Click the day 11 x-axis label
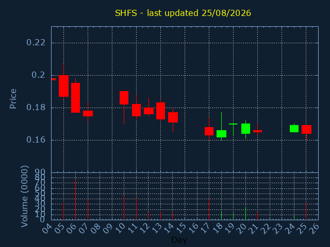Image resolution: width=330 pixels, height=247 pixels. coord(132,228)
